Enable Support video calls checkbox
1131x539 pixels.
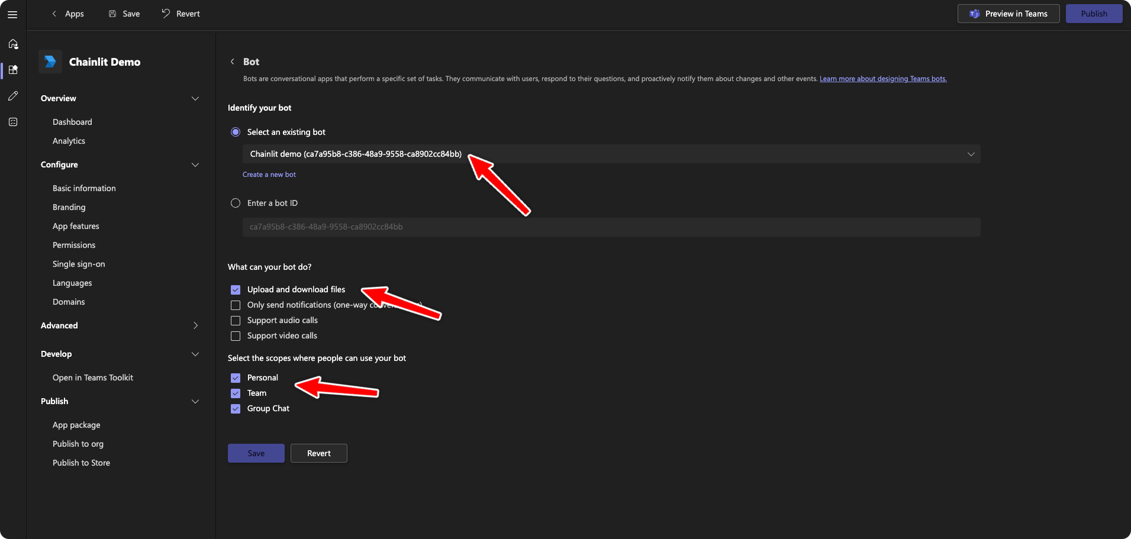pyautogui.click(x=236, y=336)
